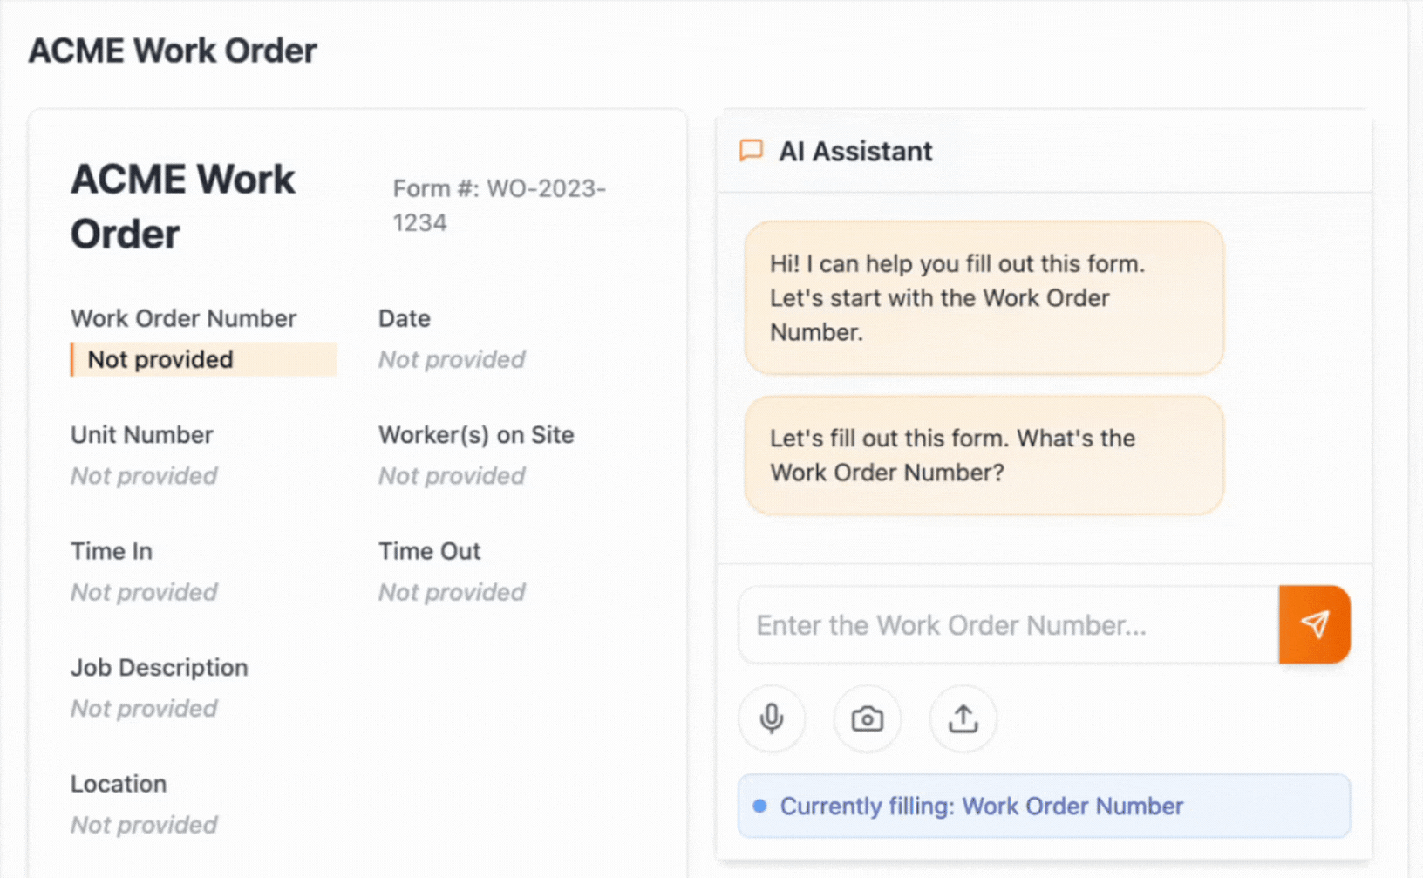Select the highlighted Work Order Number field
Image resolution: width=1423 pixels, height=878 pixels.
point(204,359)
